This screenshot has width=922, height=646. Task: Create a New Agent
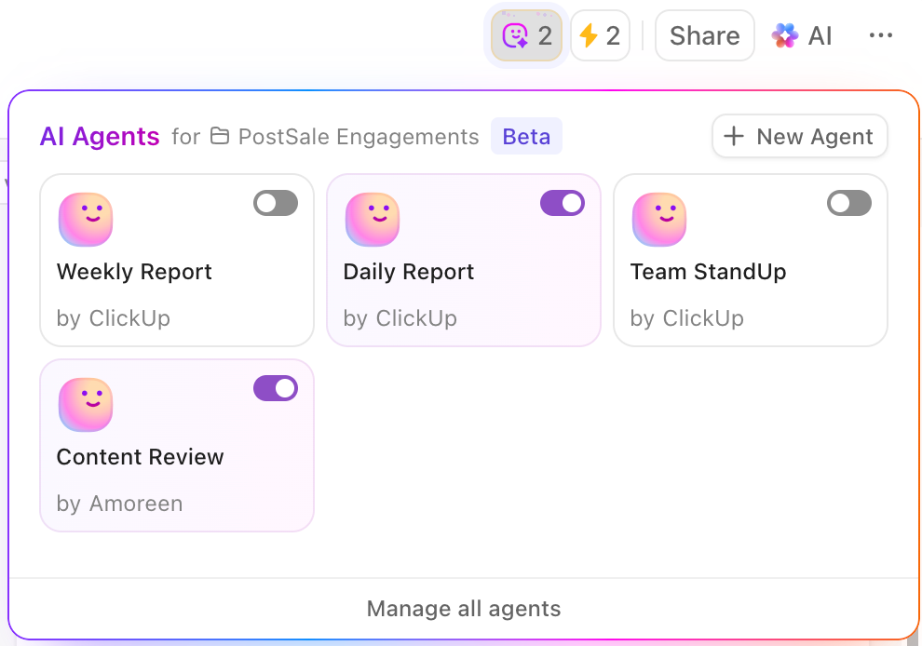[x=800, y=137]
